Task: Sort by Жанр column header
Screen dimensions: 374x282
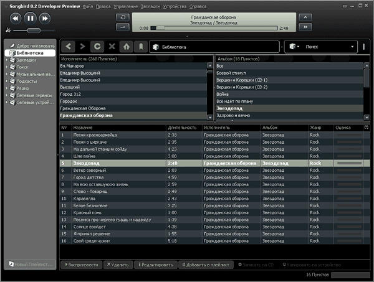Action: click(320, 128)
